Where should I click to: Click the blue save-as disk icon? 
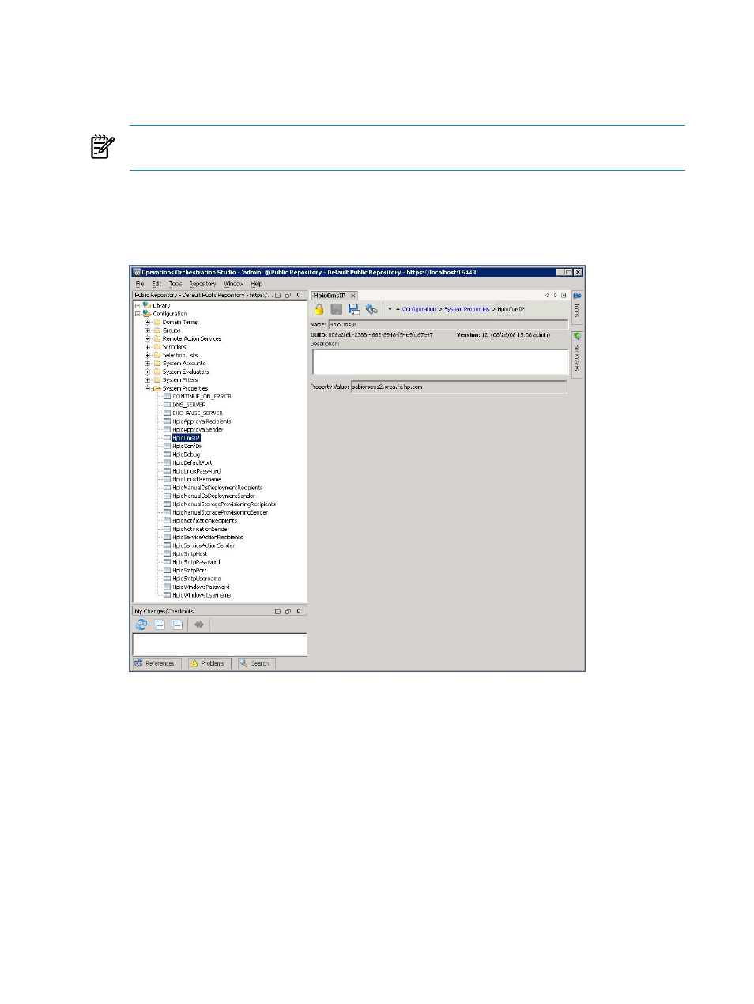353,309
